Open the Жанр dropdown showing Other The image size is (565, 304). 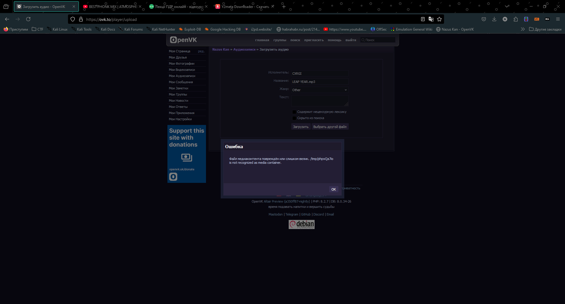click(320, 90)
